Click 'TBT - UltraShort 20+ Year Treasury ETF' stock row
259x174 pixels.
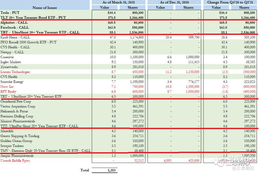[x=31, y=97]
